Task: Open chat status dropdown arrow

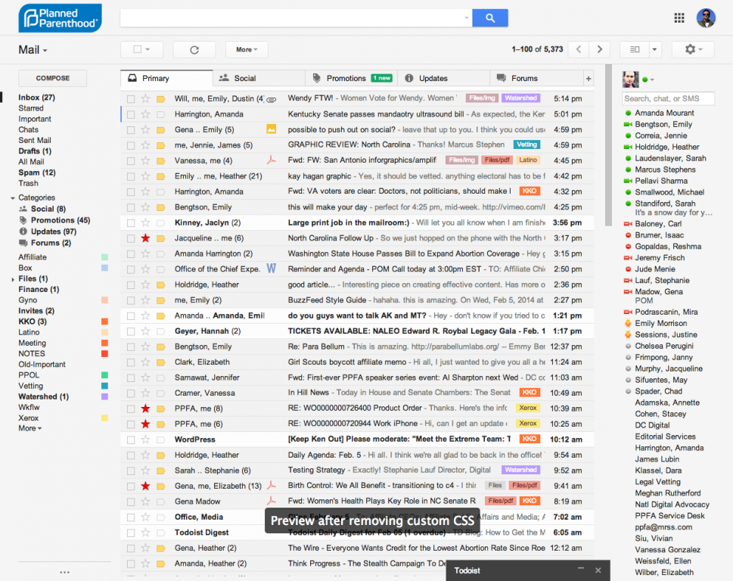Action: click(x=652, y=80)
